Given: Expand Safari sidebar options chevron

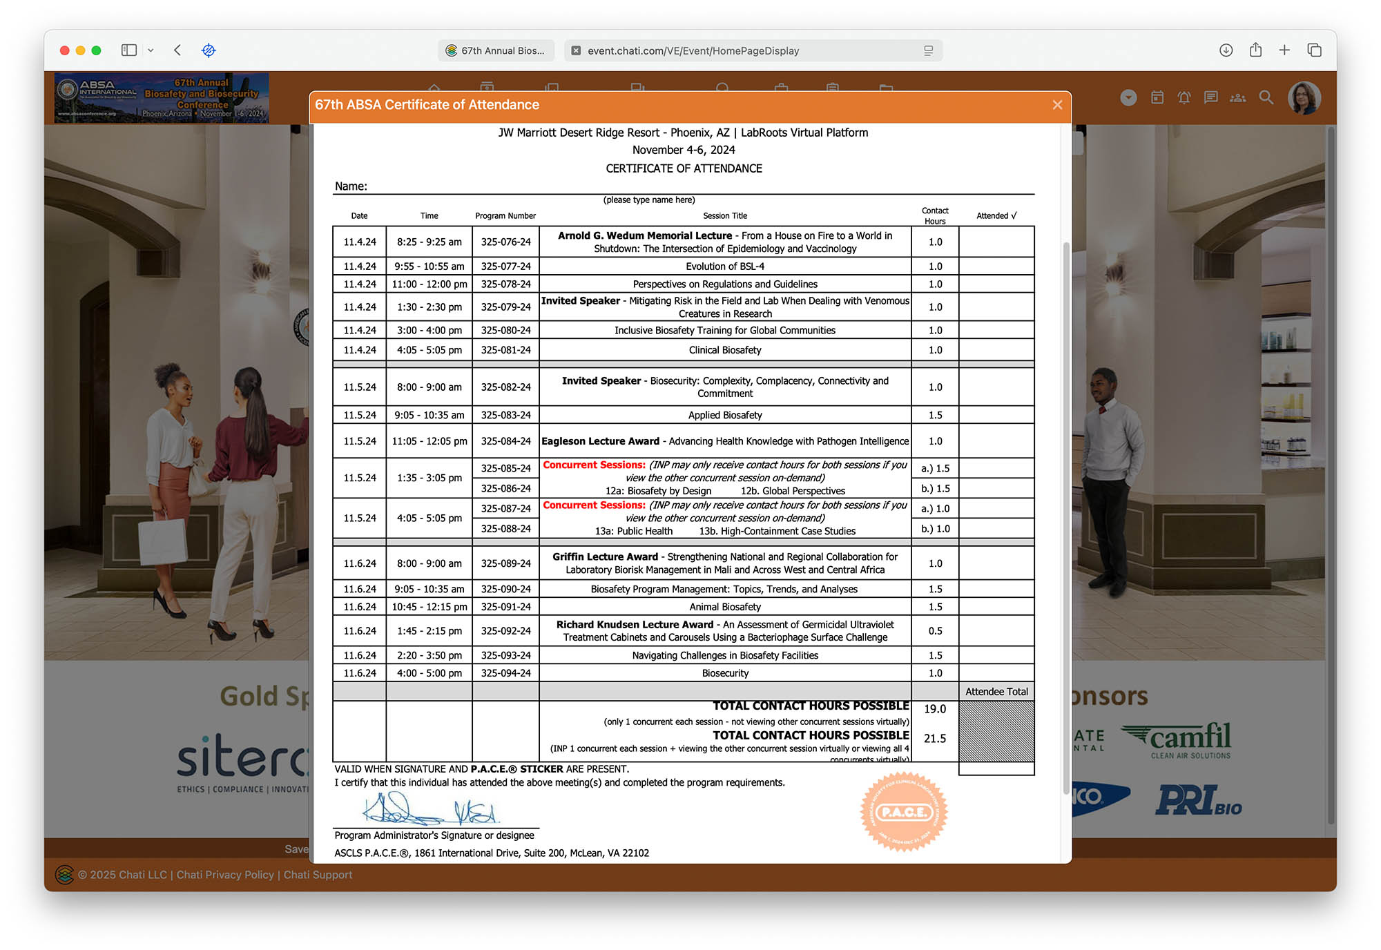Looking at the screenshot, I should [x=151, y=50].
